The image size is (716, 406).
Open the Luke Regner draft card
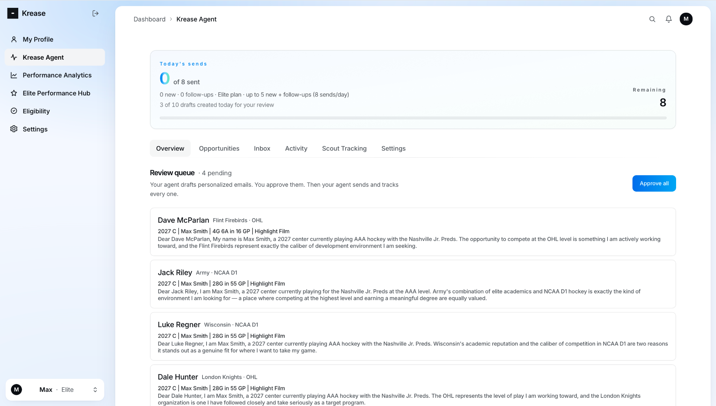coord(413,336)
